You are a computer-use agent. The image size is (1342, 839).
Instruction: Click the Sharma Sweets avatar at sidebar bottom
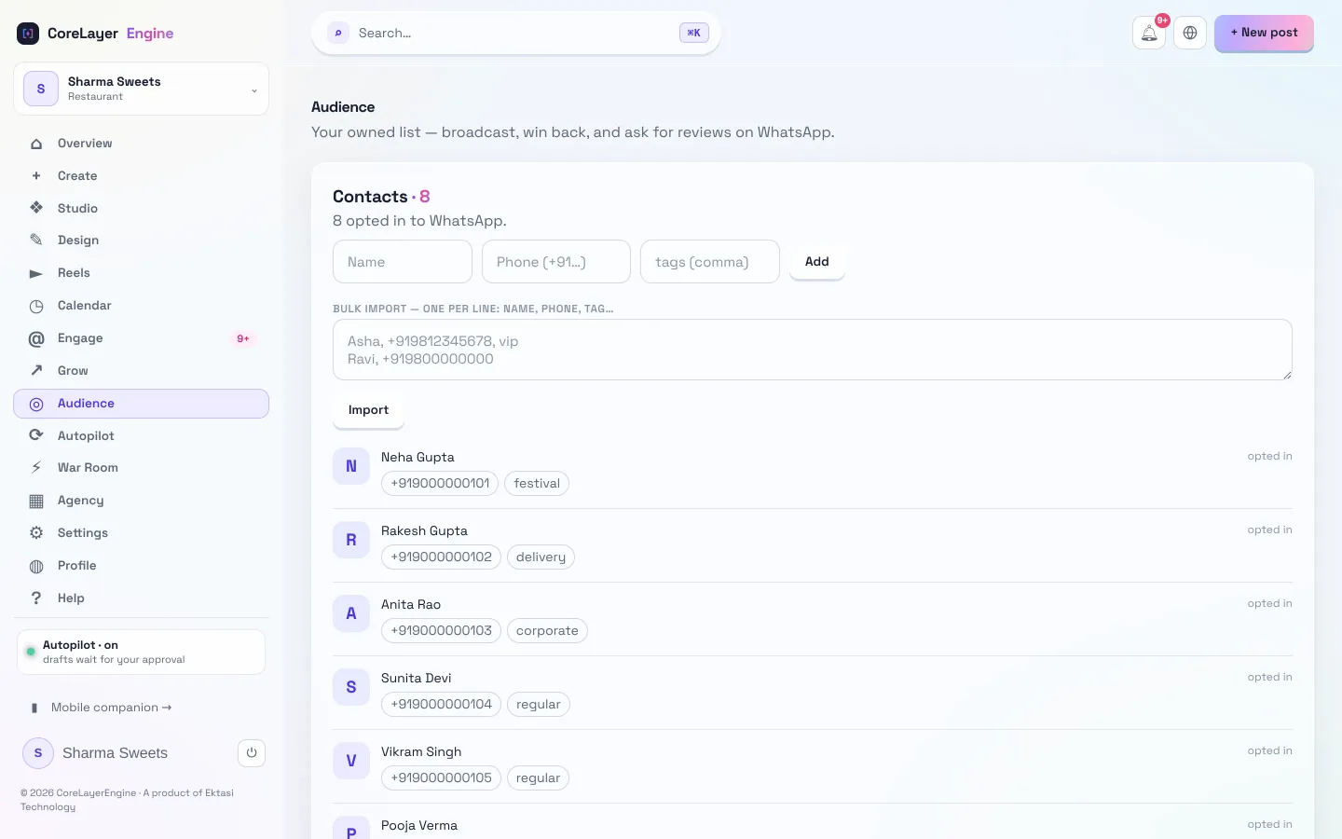click(x=38, y=753)
